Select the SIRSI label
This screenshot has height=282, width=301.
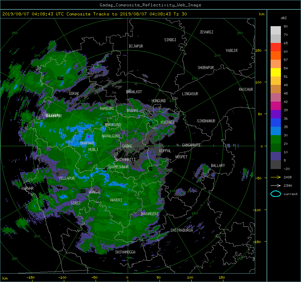(x=76, y=203)
